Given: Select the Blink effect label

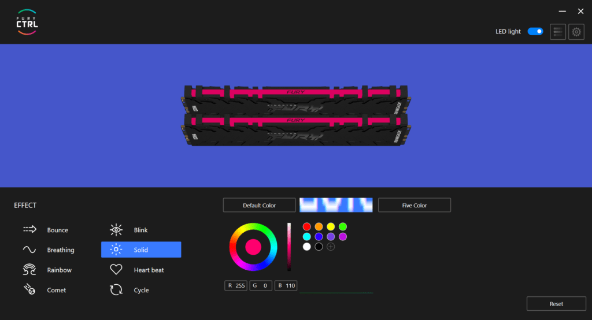Looking at the screenshot, I should [x=140, y=230].
